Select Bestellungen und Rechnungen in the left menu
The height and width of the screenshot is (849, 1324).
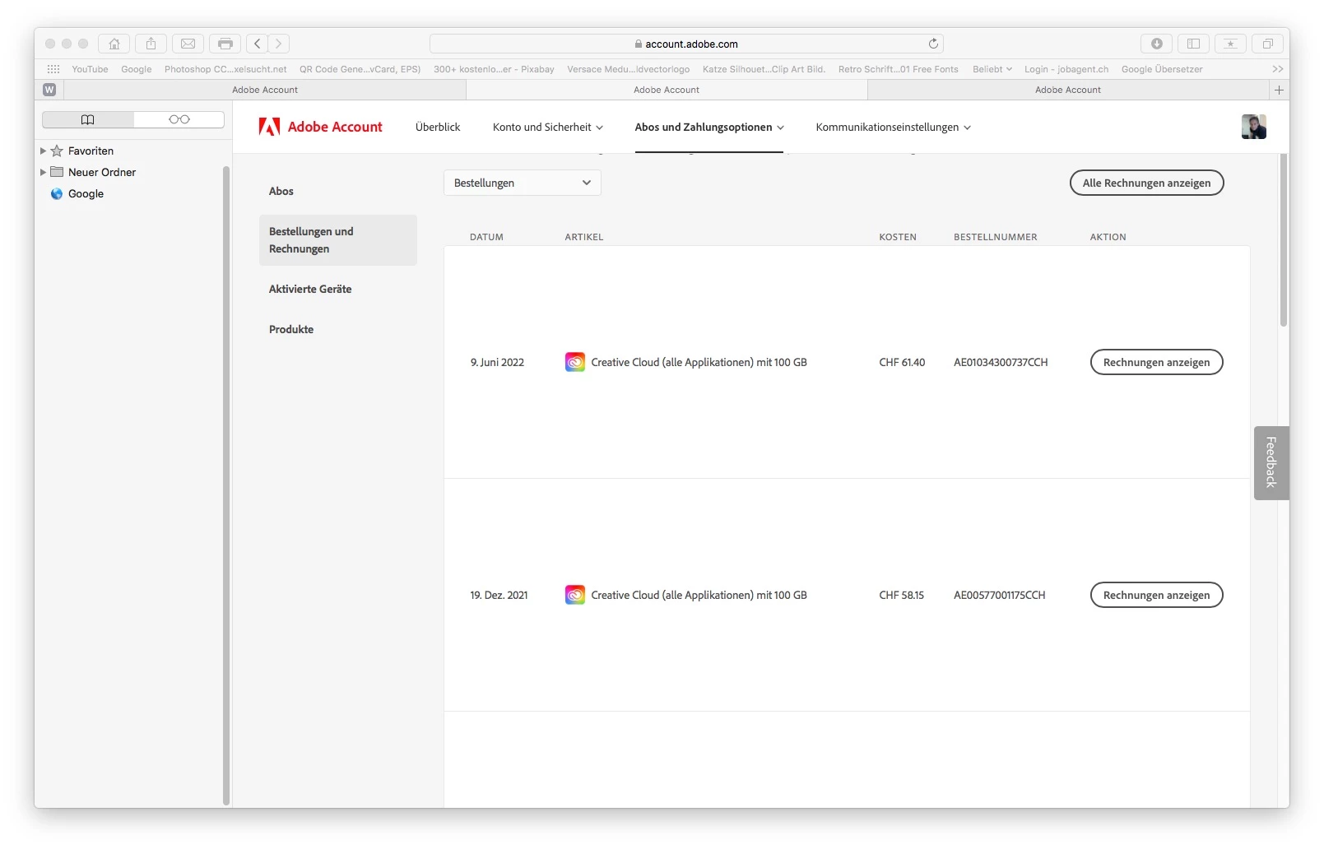338,240
